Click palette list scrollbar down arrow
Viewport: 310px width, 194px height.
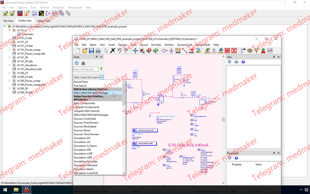tap(124, 173)
